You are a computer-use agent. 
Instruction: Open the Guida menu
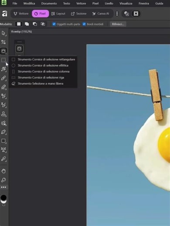(159, 3)
